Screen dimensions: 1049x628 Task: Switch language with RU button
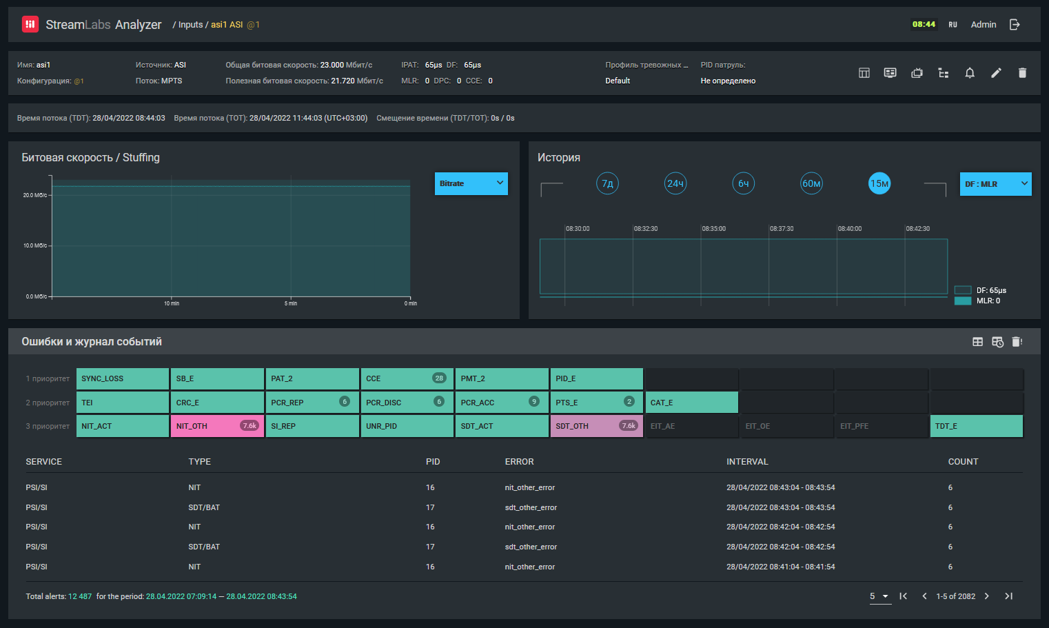pyautogui.click(x=953, y=25)
